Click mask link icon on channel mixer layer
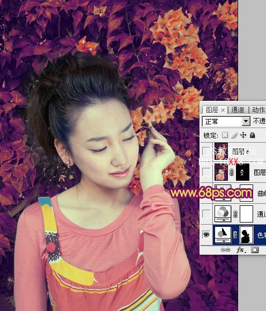 pos(235,214)
